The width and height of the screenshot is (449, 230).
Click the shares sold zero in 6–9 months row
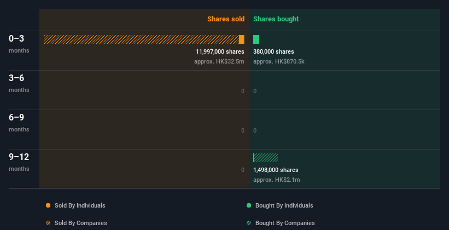(242, 130)
